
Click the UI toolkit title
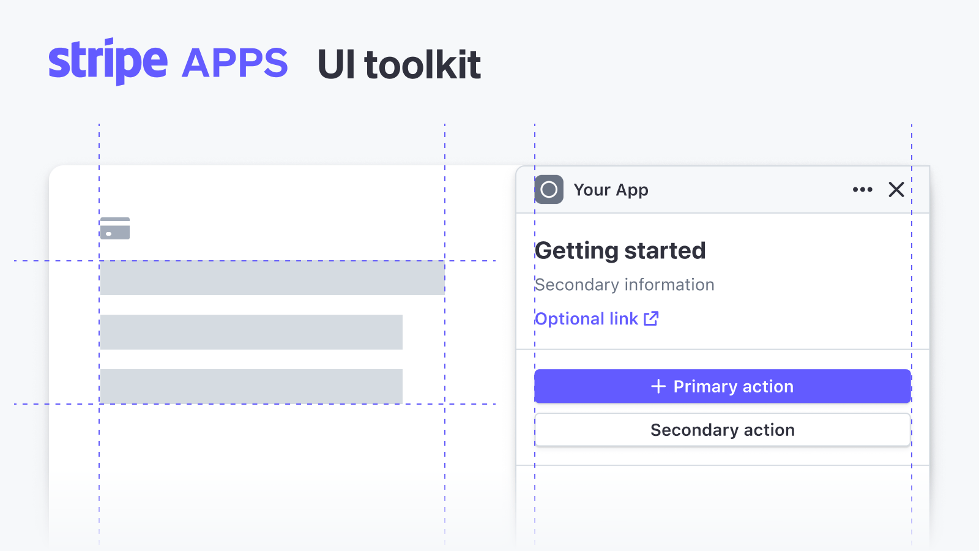coord(399,64)
